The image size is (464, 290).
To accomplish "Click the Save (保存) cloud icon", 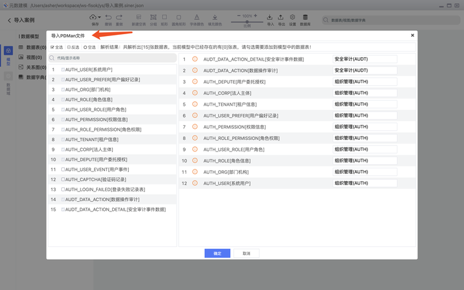I will tap(93, 17).
